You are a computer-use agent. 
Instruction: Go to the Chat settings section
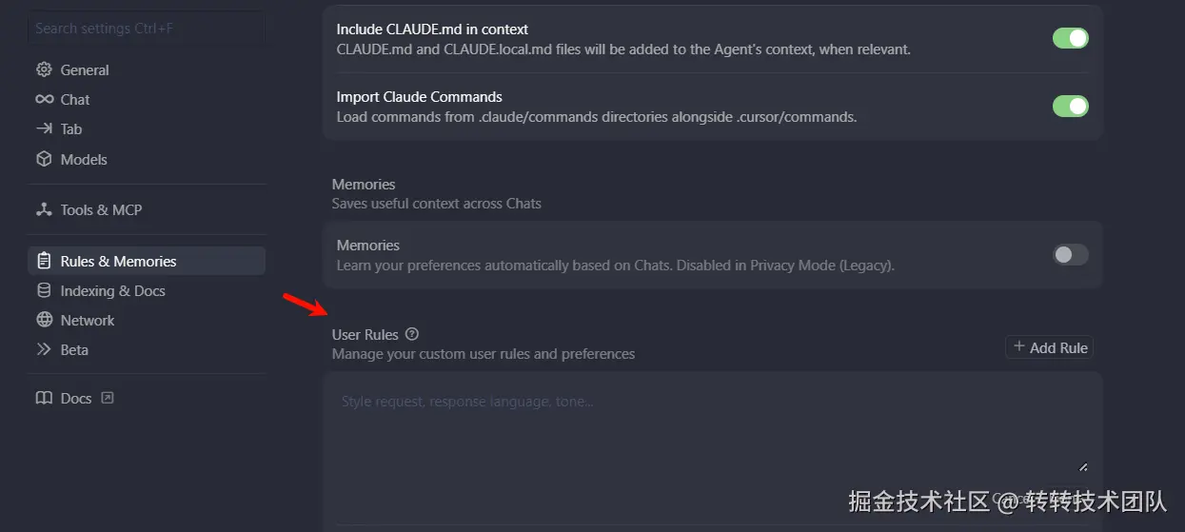(75, 99)
